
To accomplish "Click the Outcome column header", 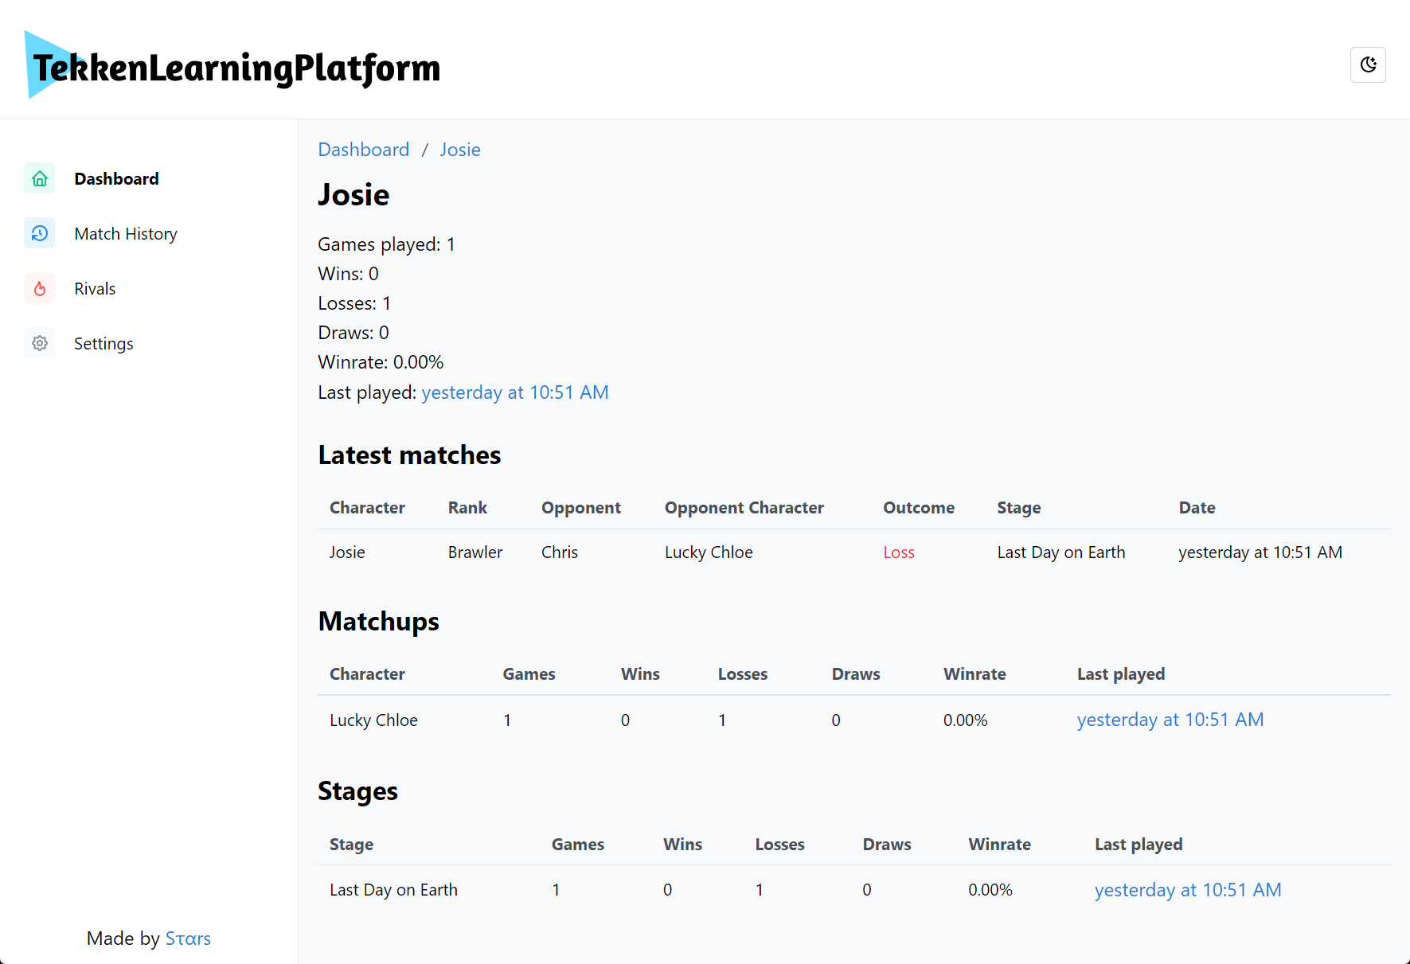I will [x=919, y=508].
